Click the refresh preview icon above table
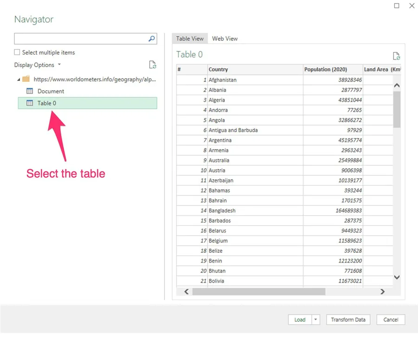This screenshot has height=343, width=418. pos(396,56)
